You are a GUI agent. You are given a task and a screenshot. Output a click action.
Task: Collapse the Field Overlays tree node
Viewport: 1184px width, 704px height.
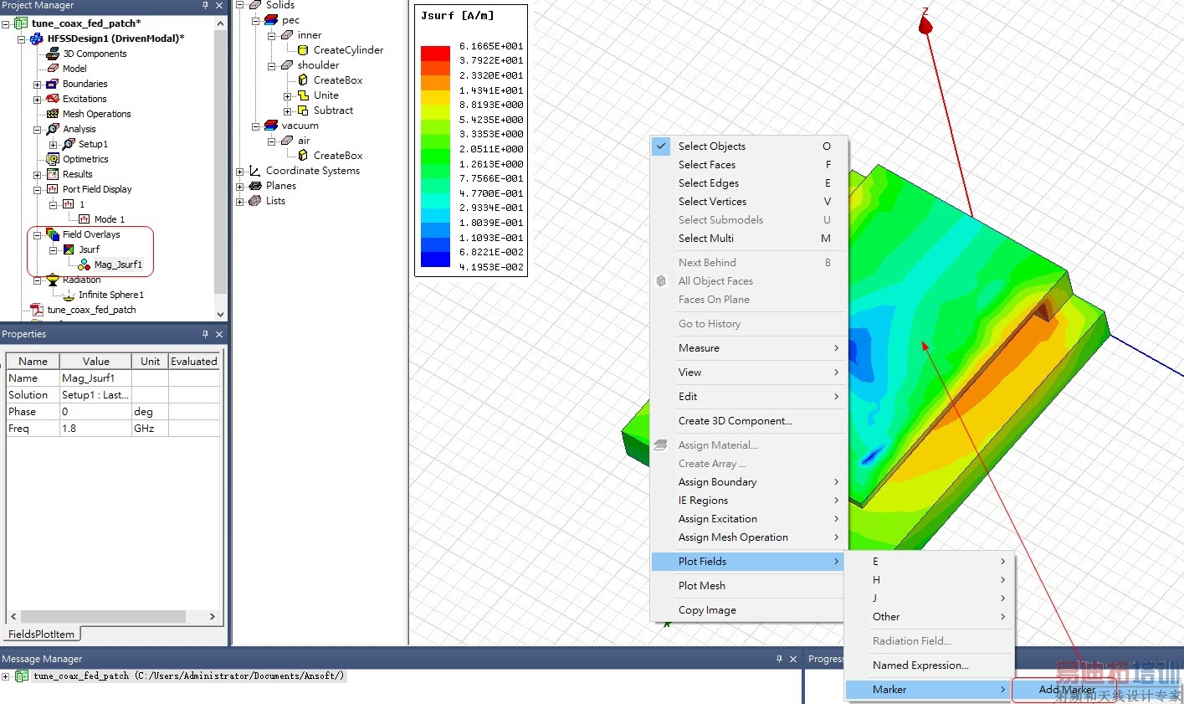37,235
